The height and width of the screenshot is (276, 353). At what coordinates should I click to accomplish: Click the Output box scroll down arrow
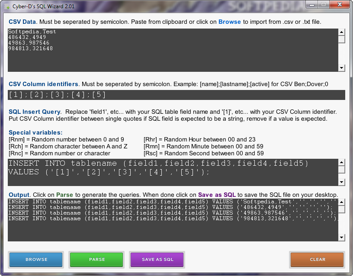pyautogui.click(x=341, y=237)
